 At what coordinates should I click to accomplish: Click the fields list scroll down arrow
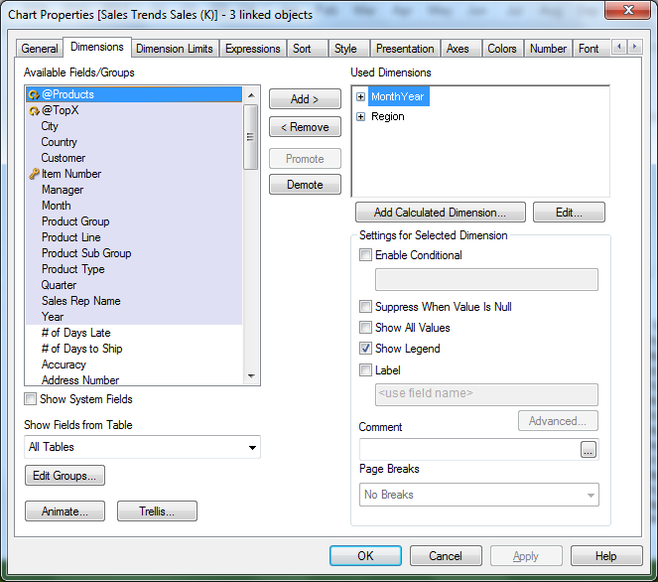coord(251,376)
